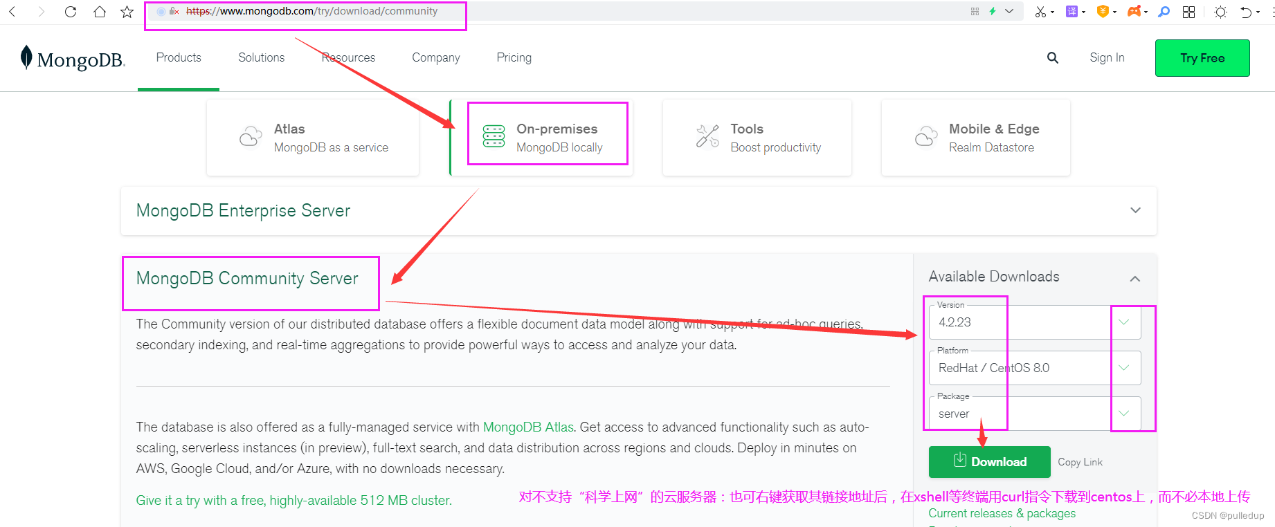Click the On-premises server stack icon
Viewport: 1275px width, 527px height.
(494, 136)
